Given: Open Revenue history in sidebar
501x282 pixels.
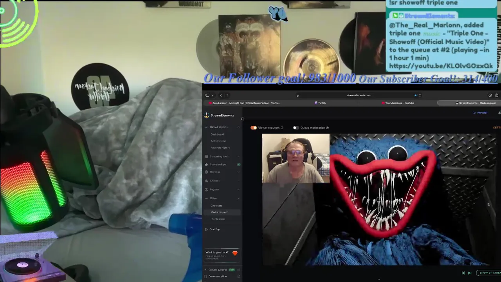Looking at the screenshot, I should pos(220,148).
